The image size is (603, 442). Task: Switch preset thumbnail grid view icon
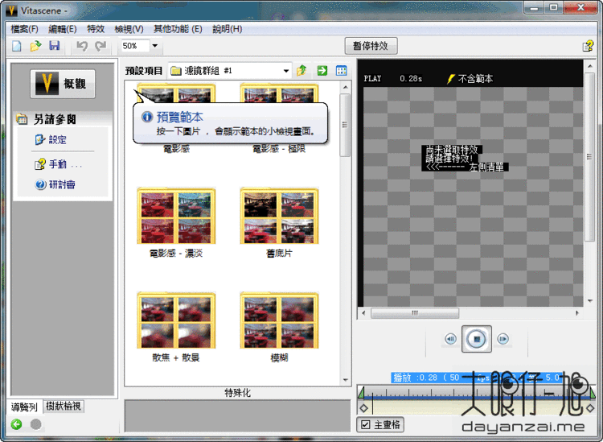tap(342, 71)
